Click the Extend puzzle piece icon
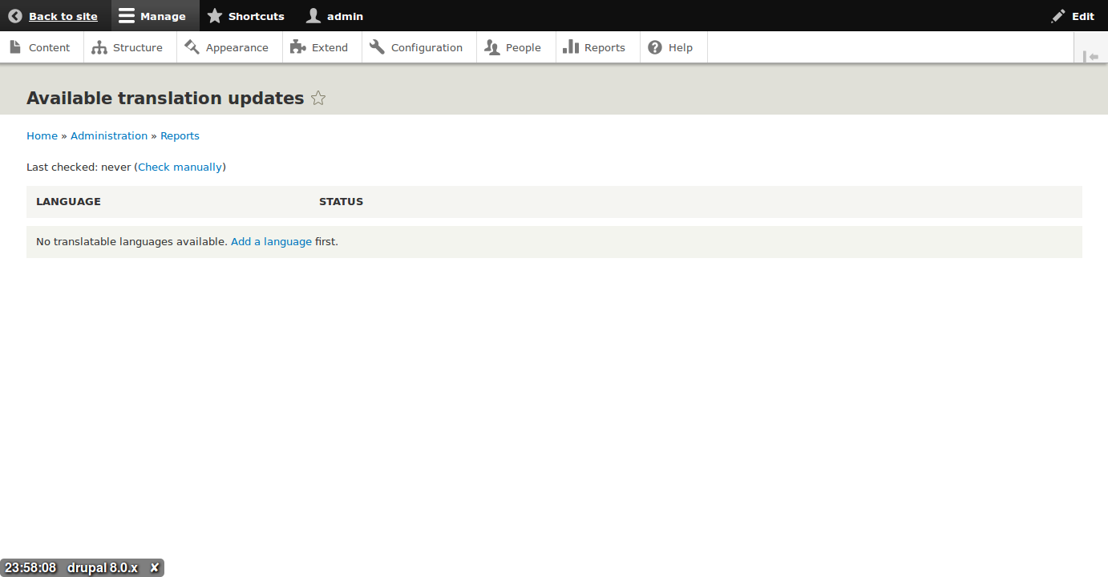The height and width of the screenshot is (577, 1108). [298, 47]
